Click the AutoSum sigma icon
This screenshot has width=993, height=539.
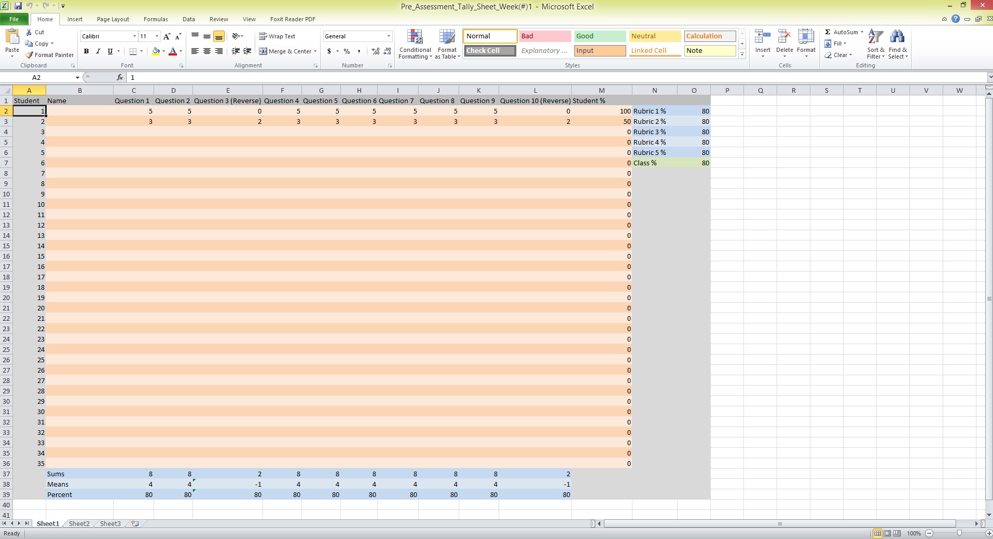pyautogui.click(x=828, y=32)
